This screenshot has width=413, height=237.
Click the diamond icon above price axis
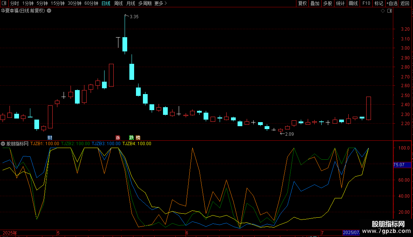383,11
